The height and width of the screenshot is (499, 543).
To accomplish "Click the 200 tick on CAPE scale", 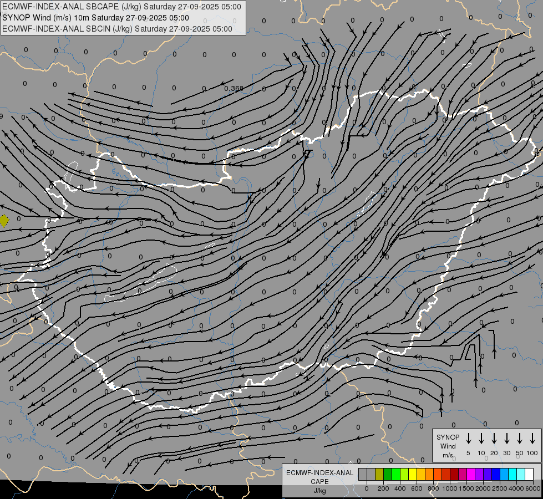I will 383,488.
